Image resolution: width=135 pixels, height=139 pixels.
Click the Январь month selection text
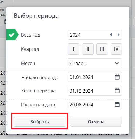click(78, 64)
